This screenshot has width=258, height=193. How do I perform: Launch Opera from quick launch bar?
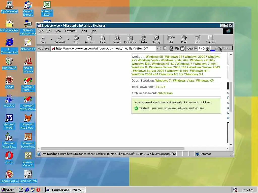coord(38,190)
